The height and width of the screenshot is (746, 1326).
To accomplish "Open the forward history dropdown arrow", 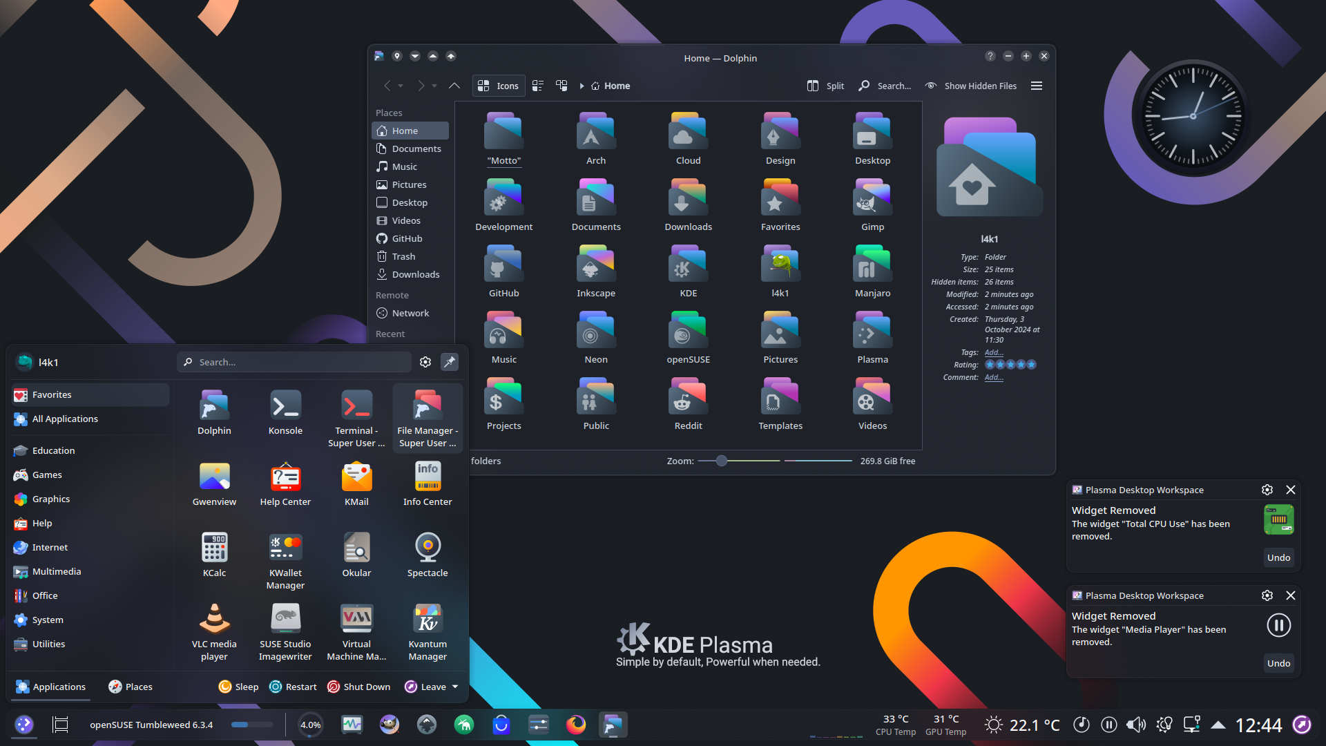I will click(434, 86).
